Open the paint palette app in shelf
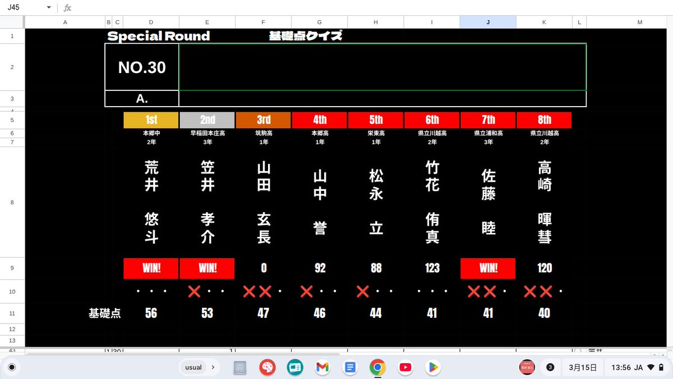This screenshot has height=379, width=673. (x=268, y=367)
